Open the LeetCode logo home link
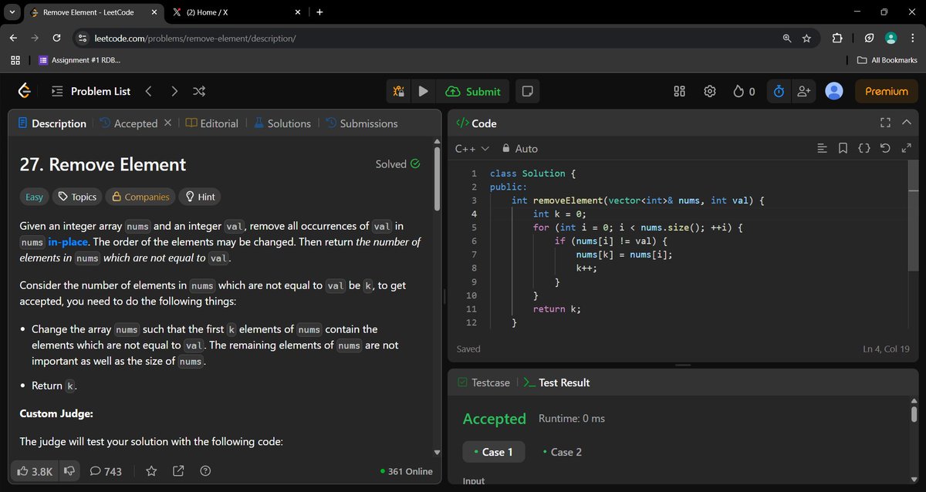The height and width of the screenshot is (492, 926). pyautogui.click(x=25, y=91)
